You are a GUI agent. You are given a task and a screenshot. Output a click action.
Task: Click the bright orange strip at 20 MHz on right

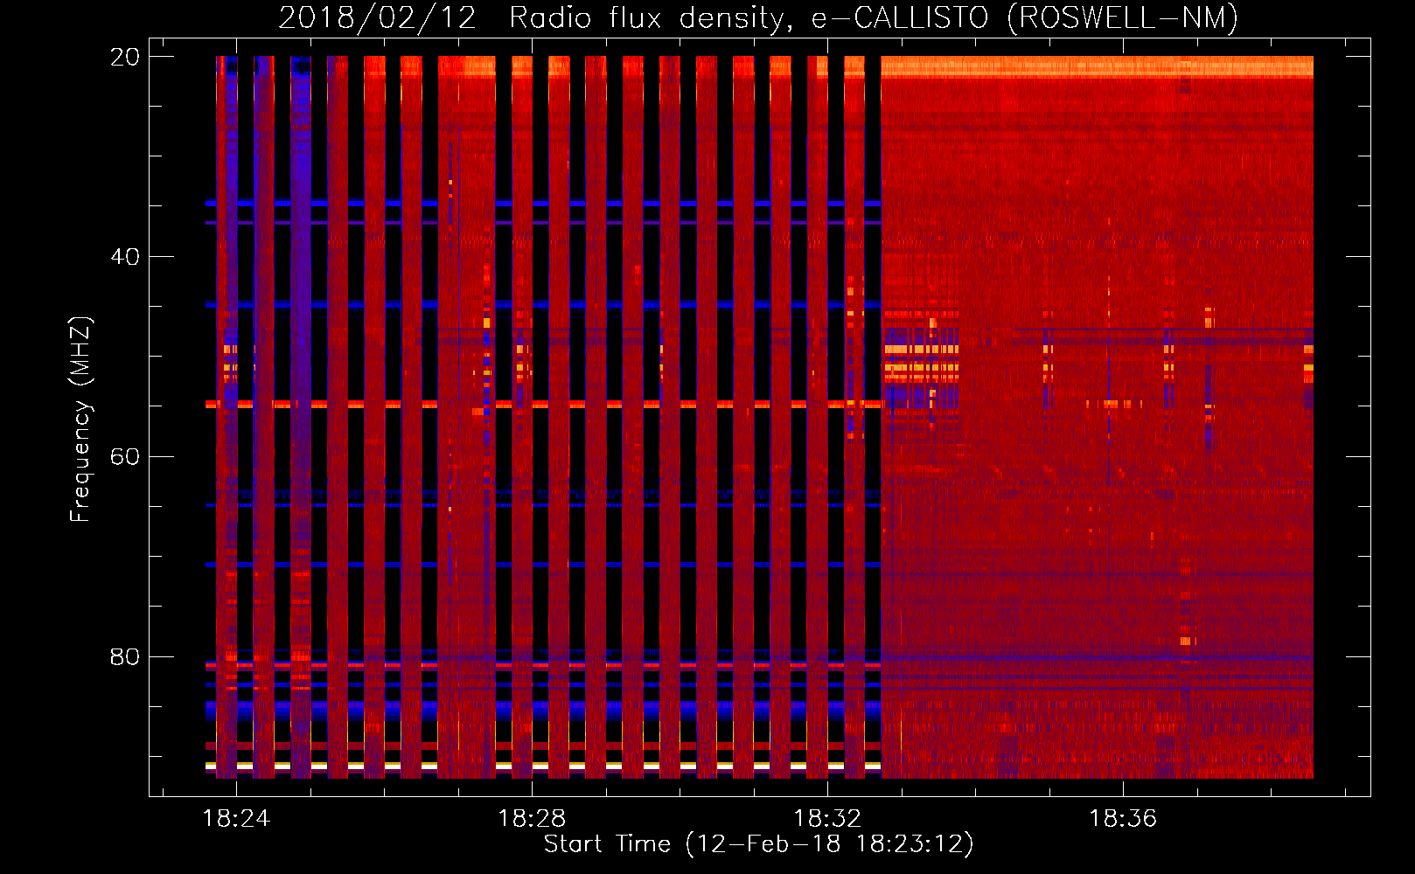pos(1093,66)
